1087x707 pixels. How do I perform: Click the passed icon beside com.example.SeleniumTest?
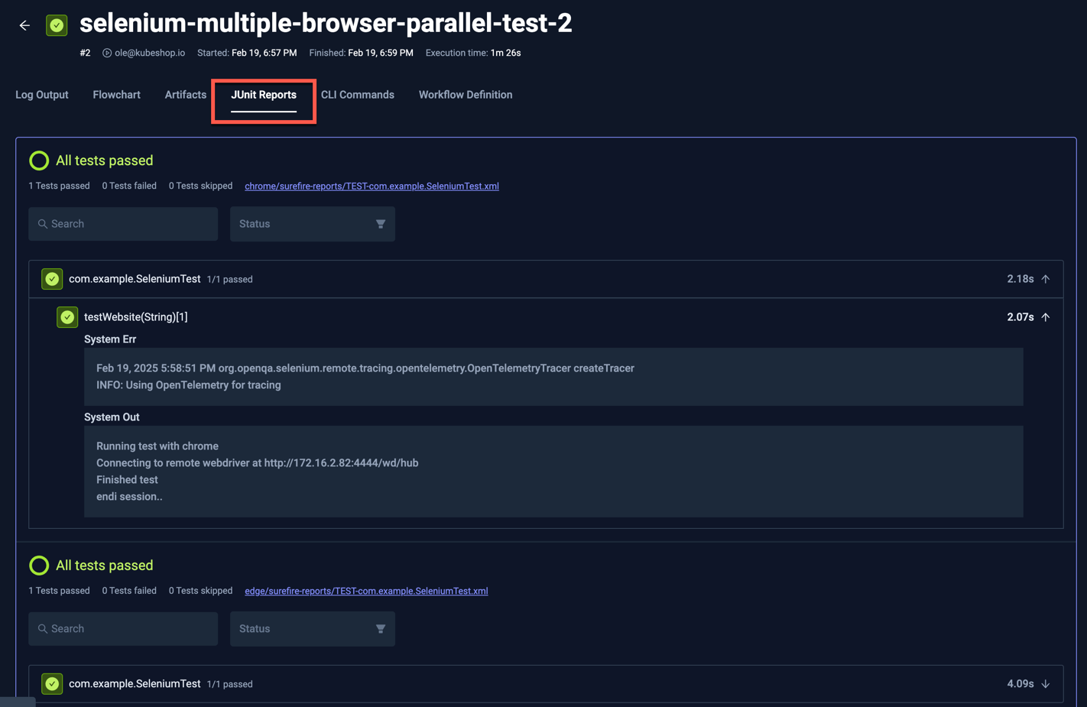[x=51, y=278]
